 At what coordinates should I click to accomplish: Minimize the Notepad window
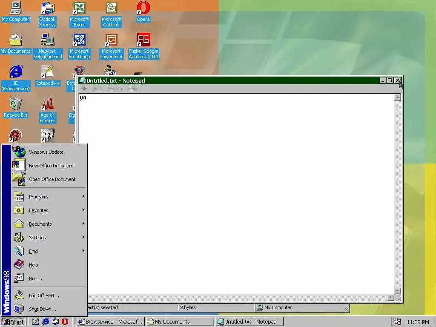coord(383,80)
